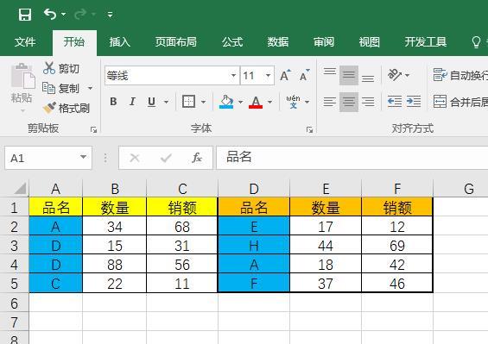Open the 文件 tab
The width and height of the screenshot is (488, 344).
pos(25,42)
